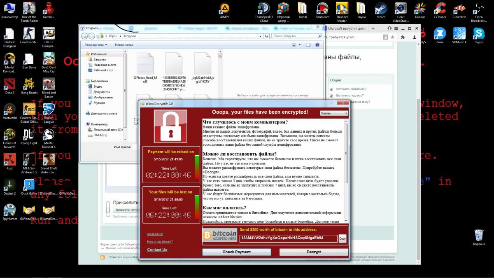The width and height of the screenshot is (494, 278).
Task: Click the Bitcoin Accepted Here logo
Action: (x=220, y=235)
